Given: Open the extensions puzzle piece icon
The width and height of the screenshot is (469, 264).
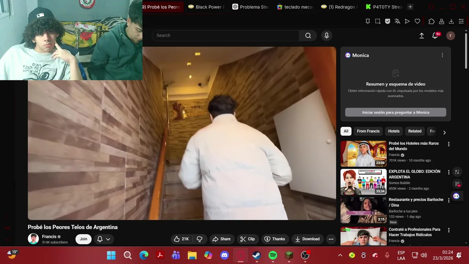Looking at the screenshot, I should [432, 21].
